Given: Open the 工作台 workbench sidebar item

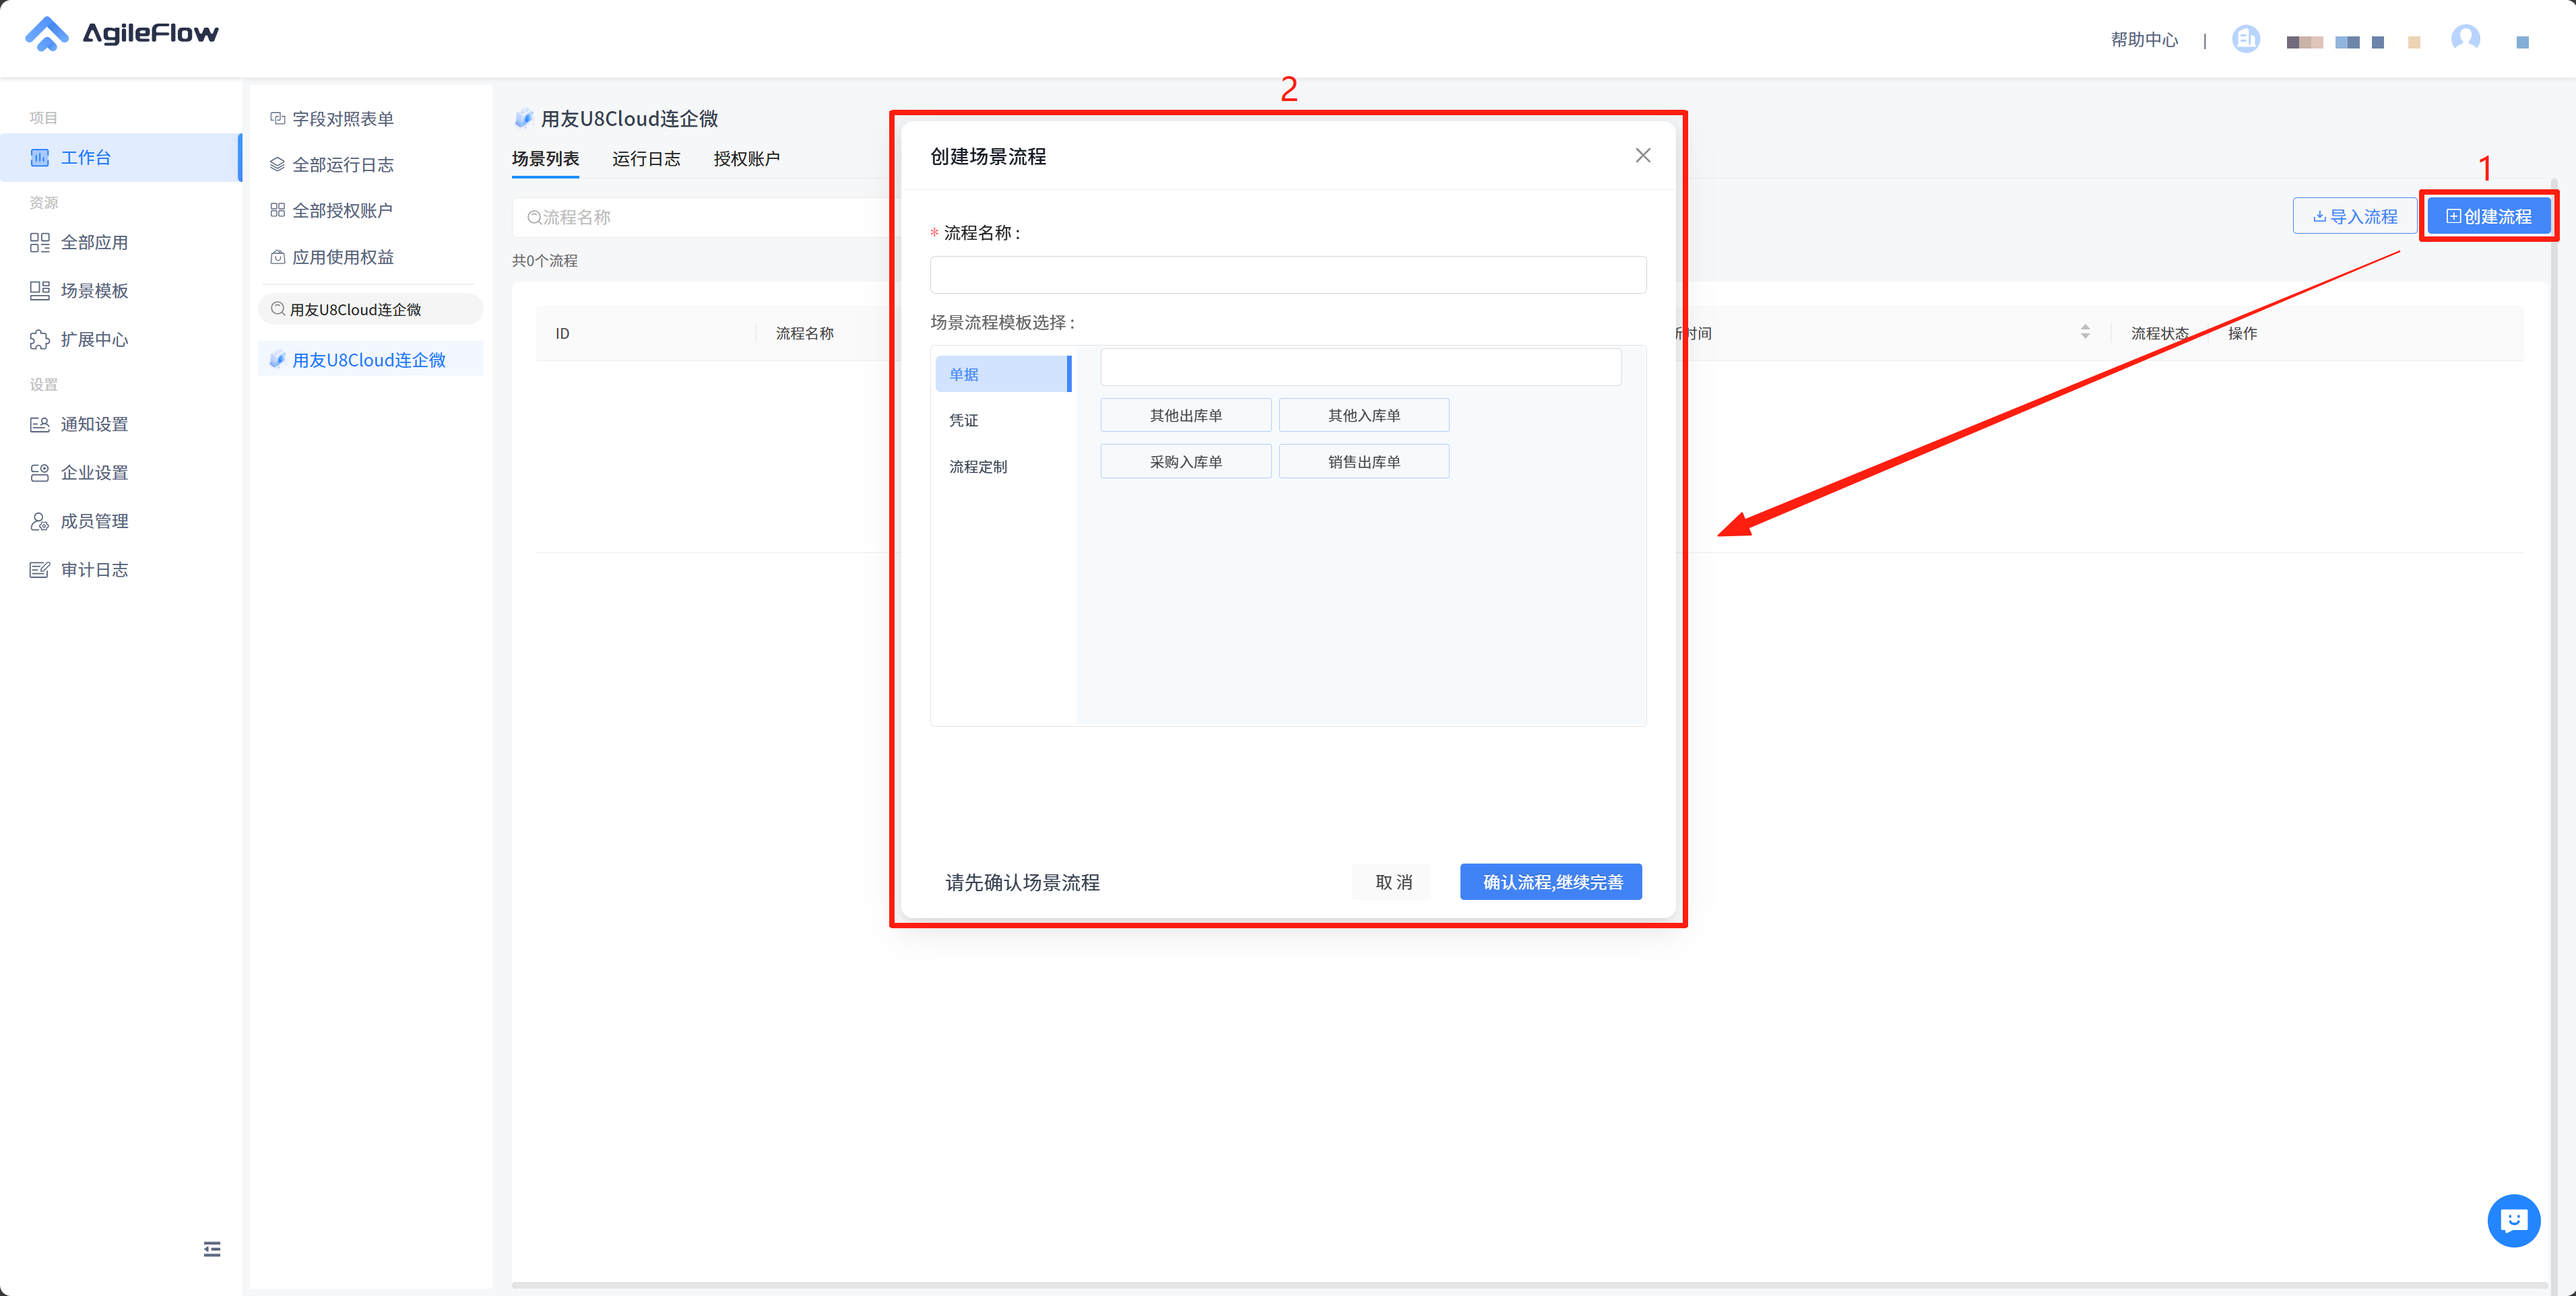Looking at the screenshot, I should pos(86,158).
